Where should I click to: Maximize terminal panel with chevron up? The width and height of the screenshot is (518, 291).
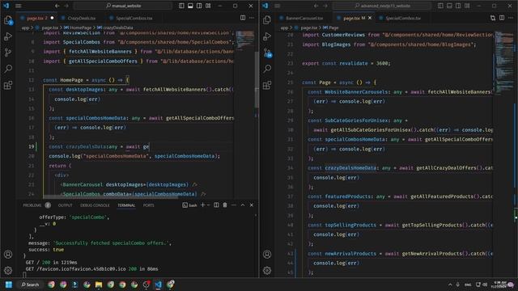(x=243, y=205)
